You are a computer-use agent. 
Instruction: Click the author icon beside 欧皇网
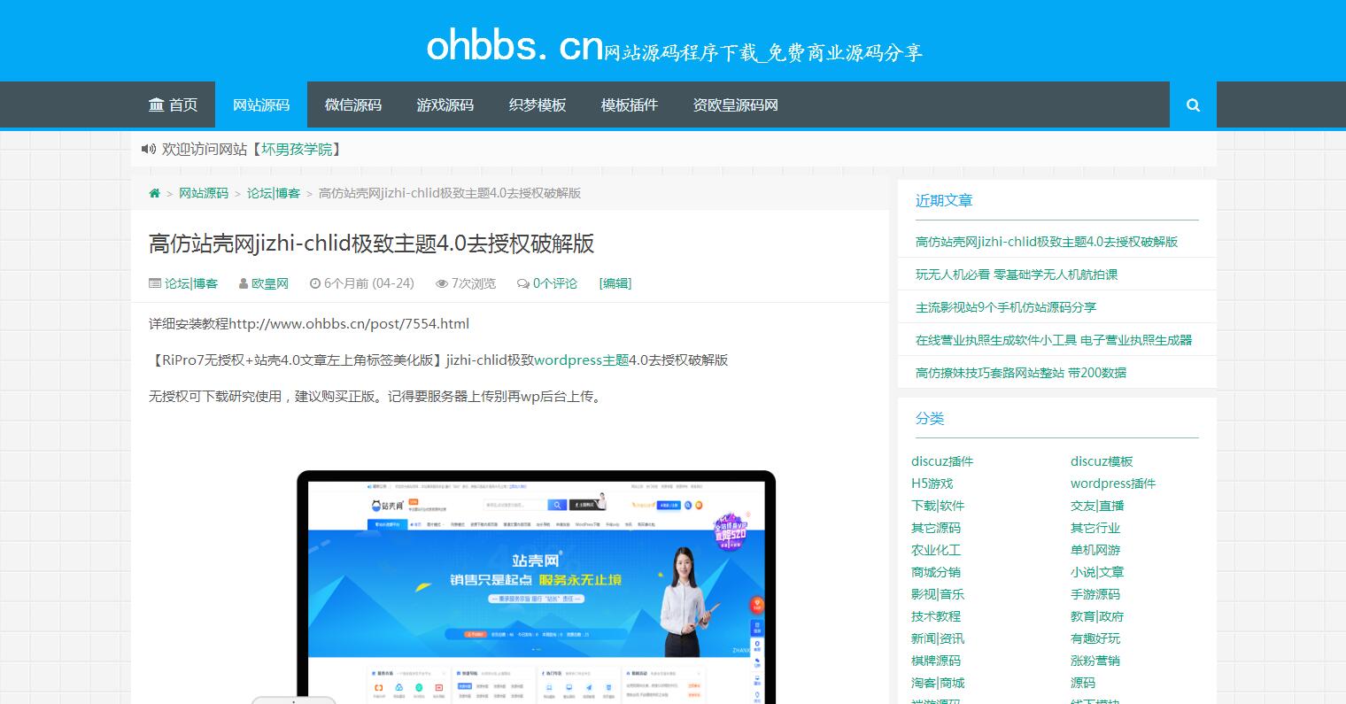point(243,283)
